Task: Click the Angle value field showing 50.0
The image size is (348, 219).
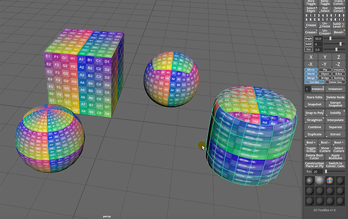Action: coord(318,38)
